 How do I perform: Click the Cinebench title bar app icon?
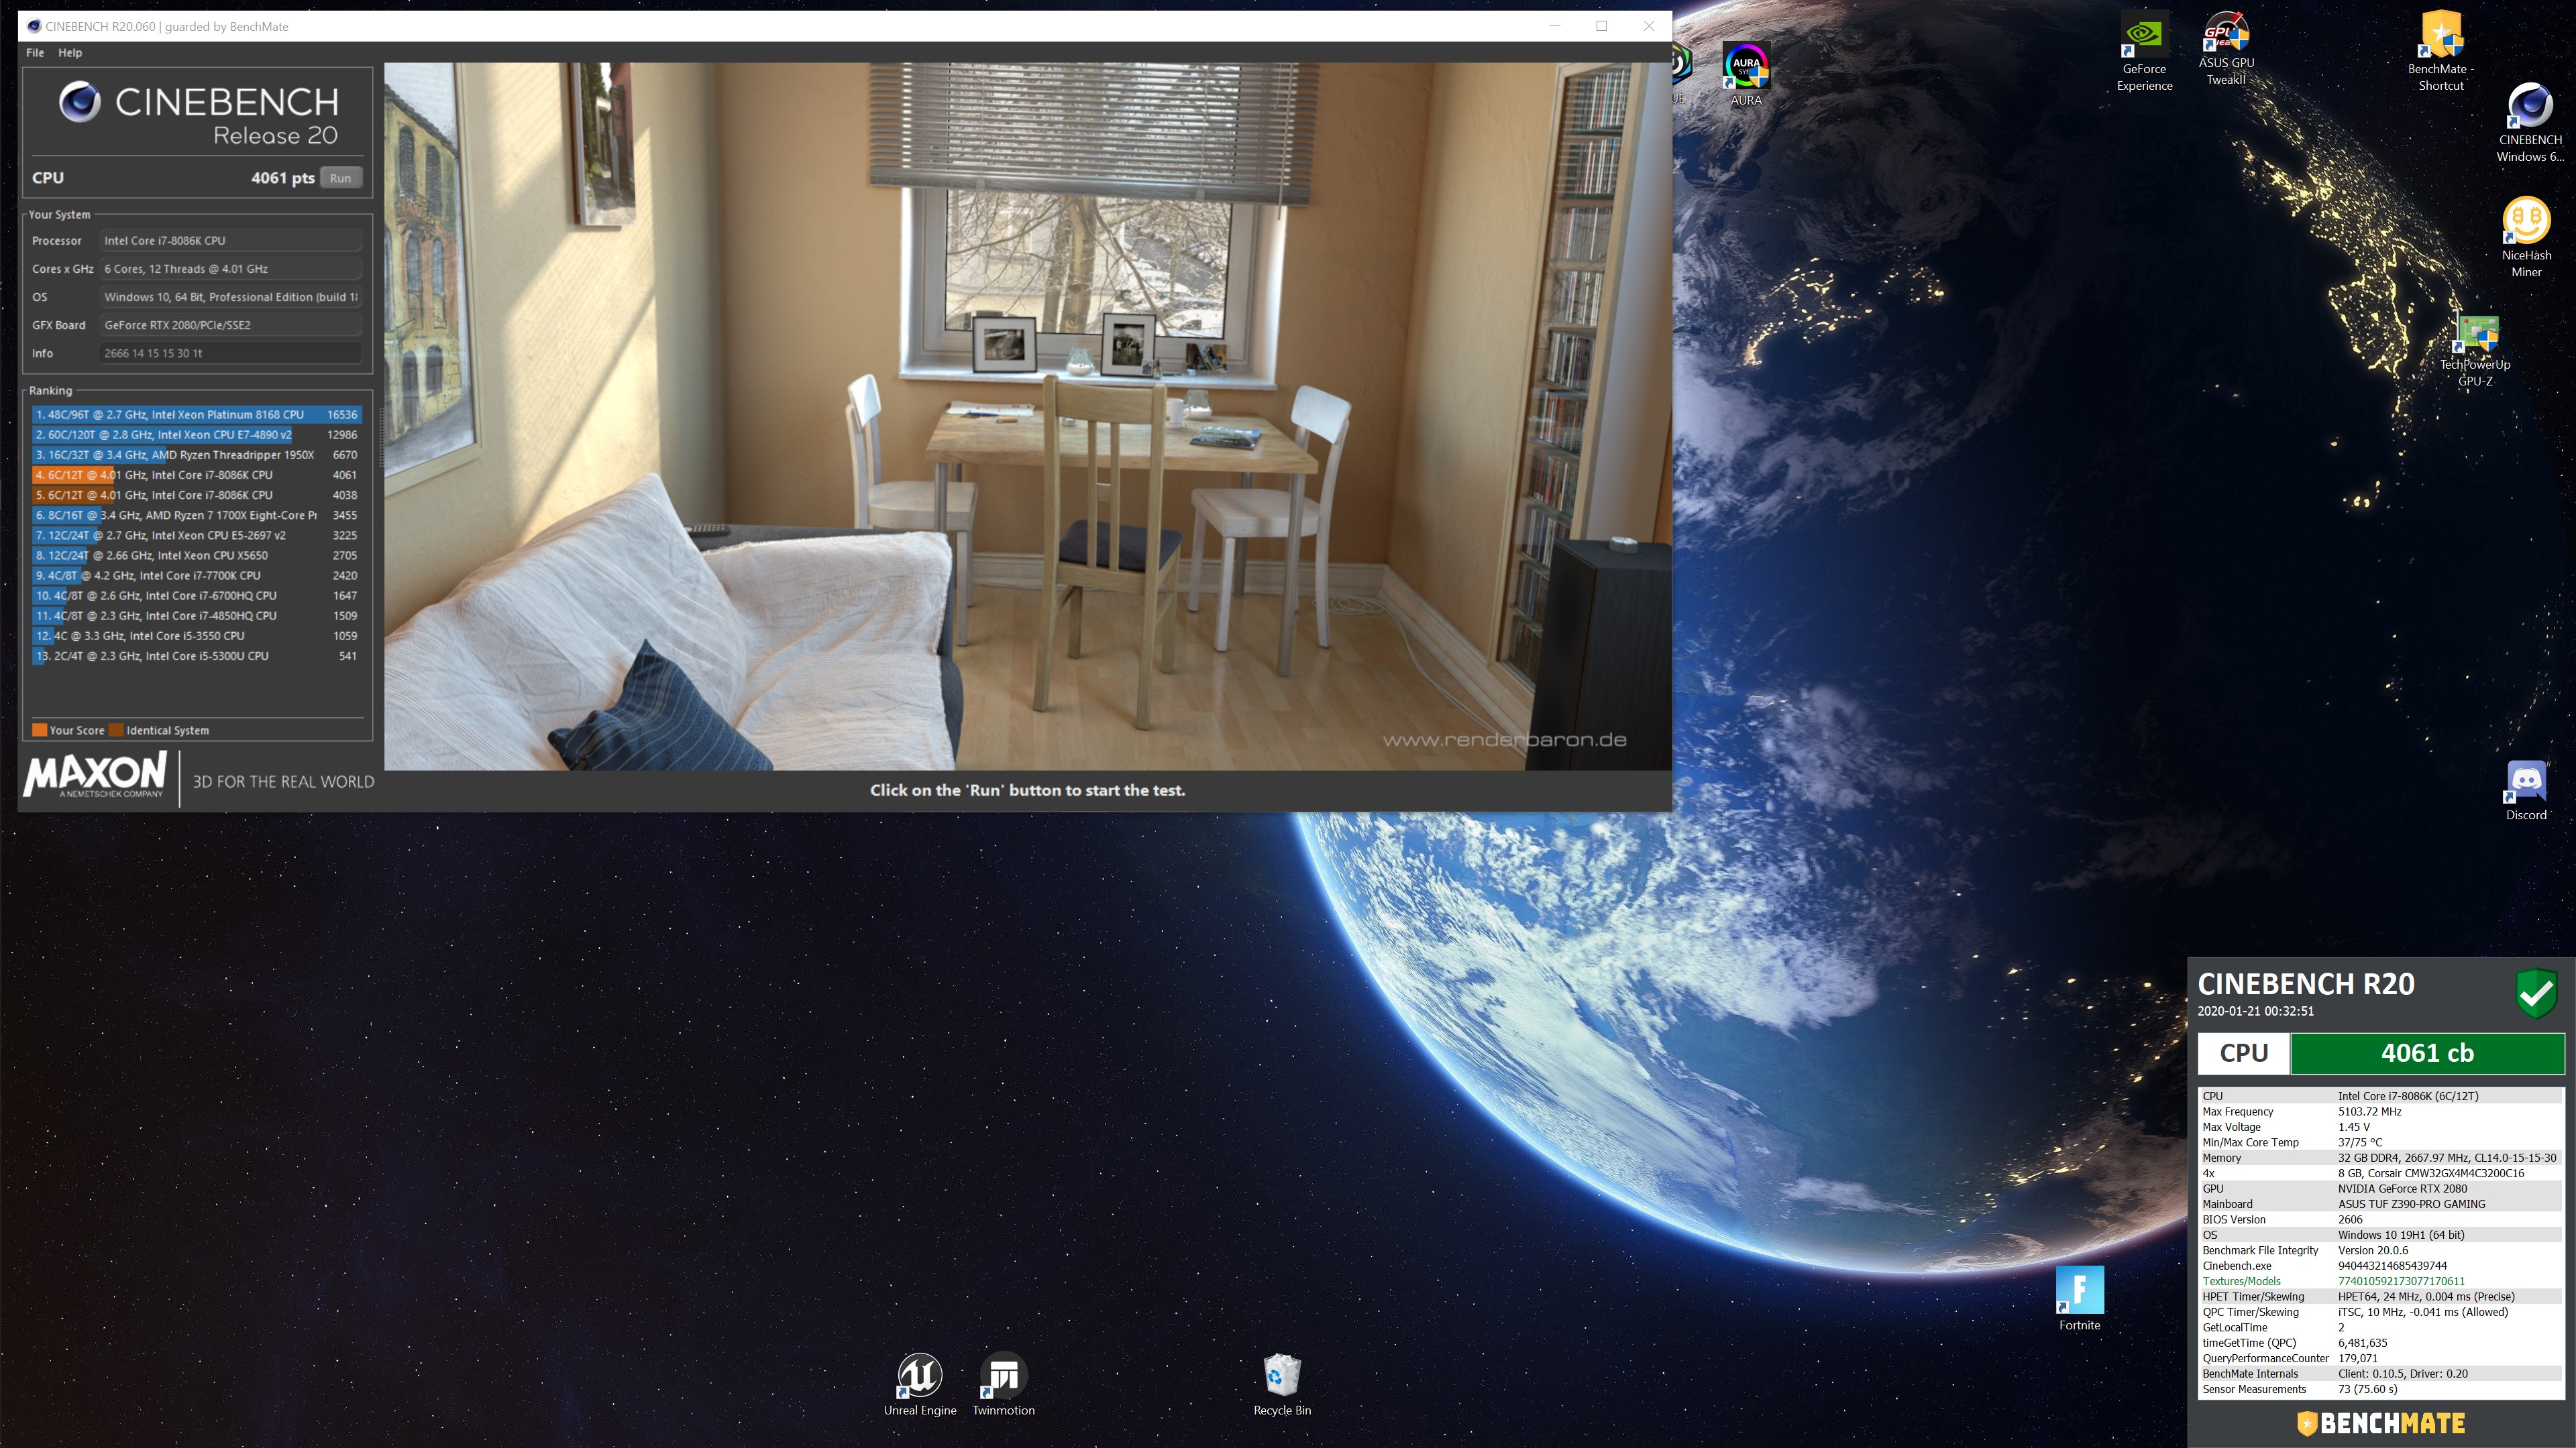click(x=34, y=26)
